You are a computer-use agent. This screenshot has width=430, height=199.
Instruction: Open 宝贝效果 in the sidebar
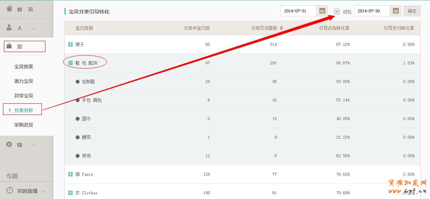click(24, 67)
